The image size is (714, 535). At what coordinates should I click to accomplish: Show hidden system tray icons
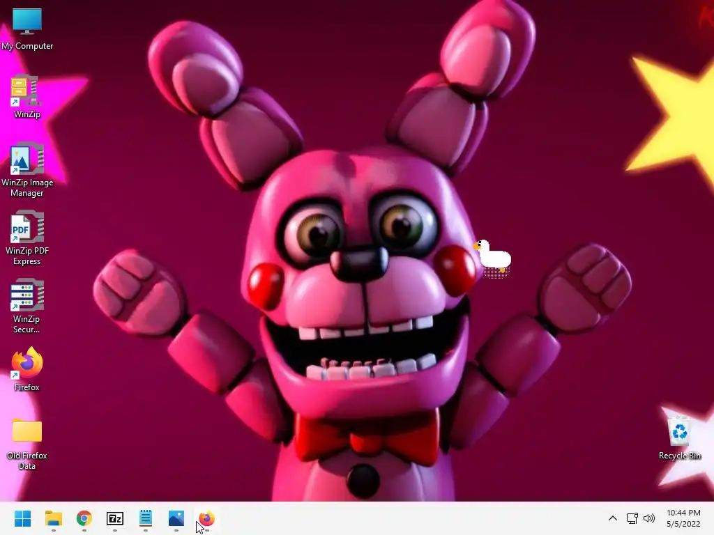[613, 518]
